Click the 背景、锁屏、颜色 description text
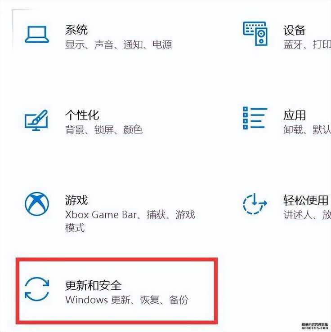Screen dimensions: 331x332 coord(104,129)
